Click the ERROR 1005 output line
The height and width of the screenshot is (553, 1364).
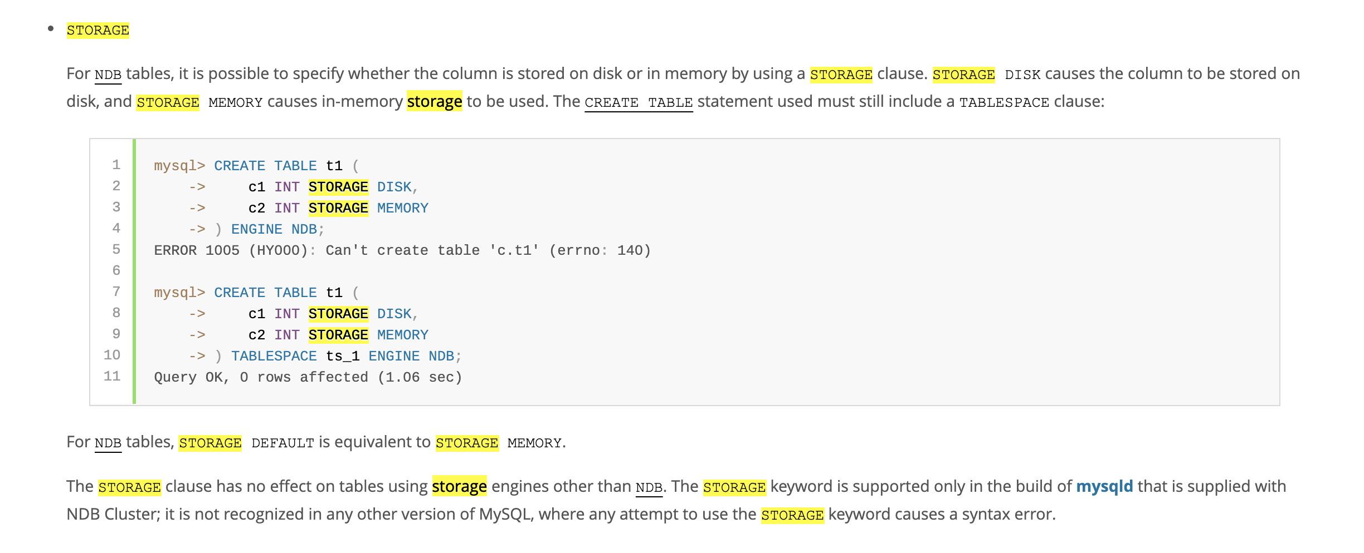[402, 250]
